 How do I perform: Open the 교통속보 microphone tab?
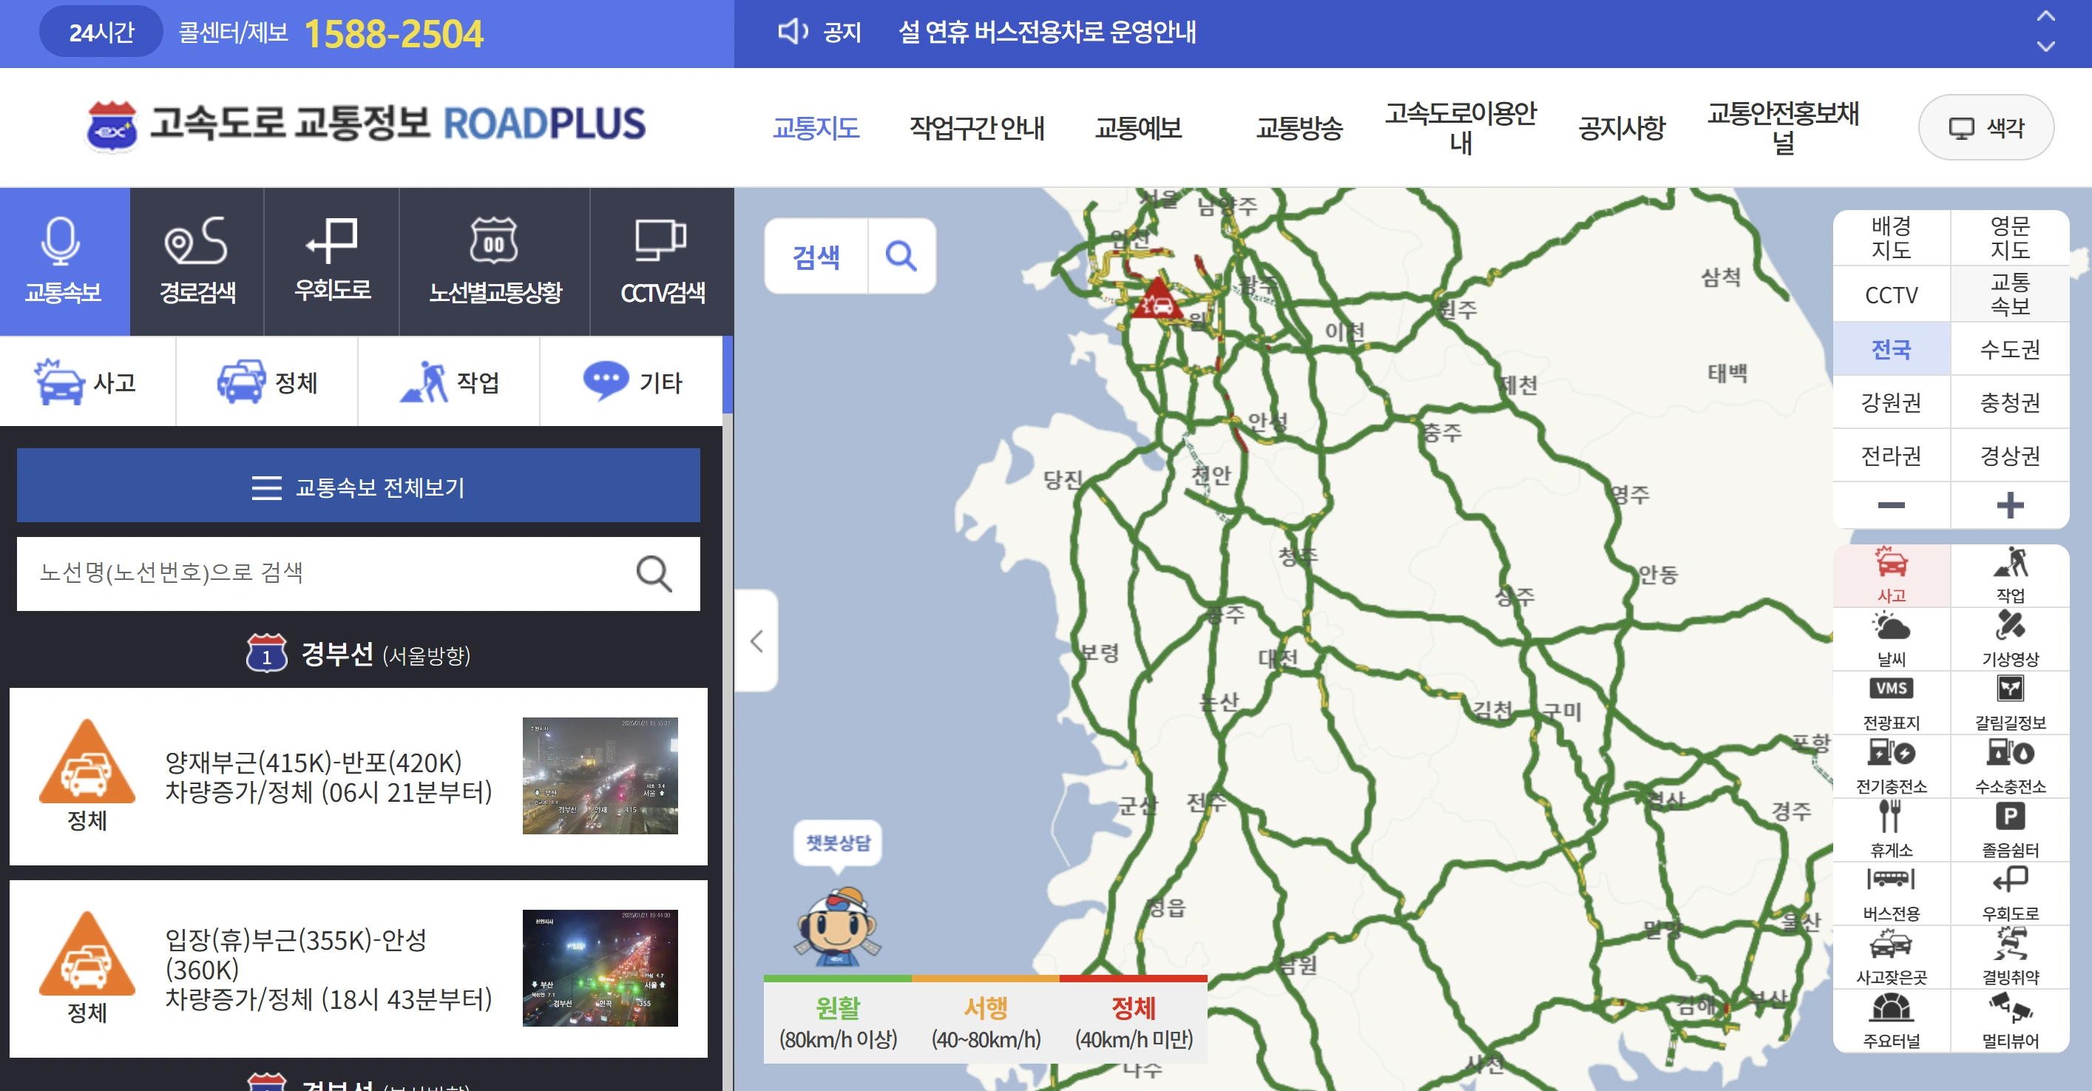coord(64,262)
